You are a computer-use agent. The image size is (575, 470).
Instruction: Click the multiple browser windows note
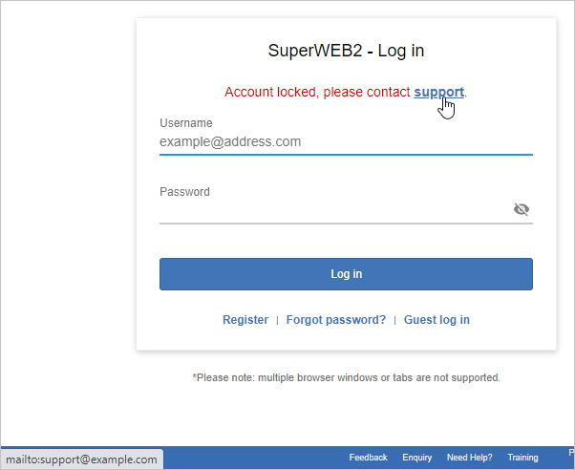tap(346, 377)
